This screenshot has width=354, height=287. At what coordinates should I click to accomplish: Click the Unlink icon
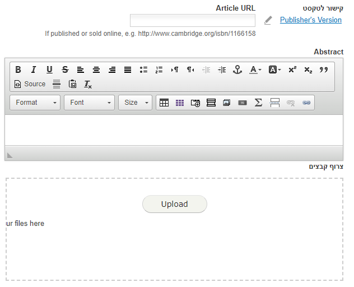pos(291,103)
